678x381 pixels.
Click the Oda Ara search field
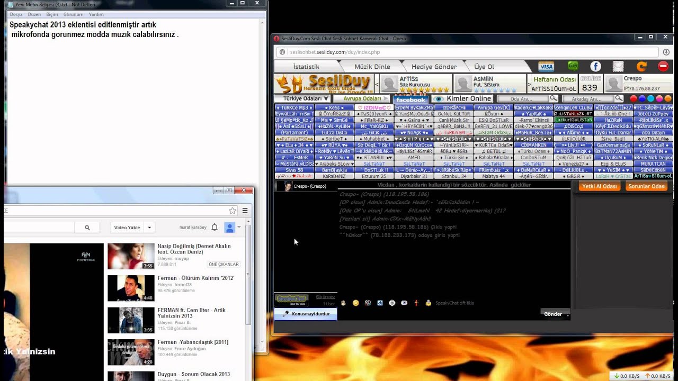[x=523, y=98]
